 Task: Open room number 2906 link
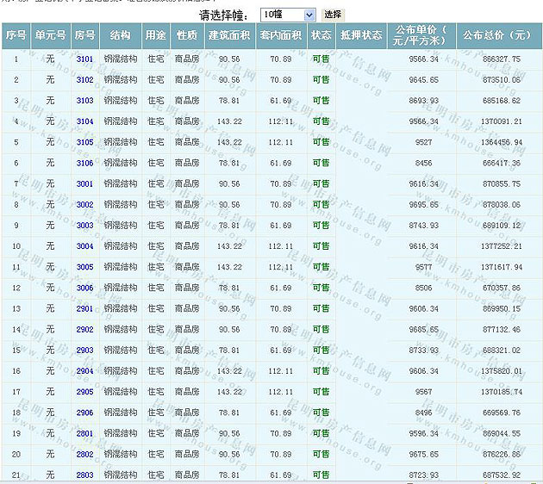coord(84,413)
